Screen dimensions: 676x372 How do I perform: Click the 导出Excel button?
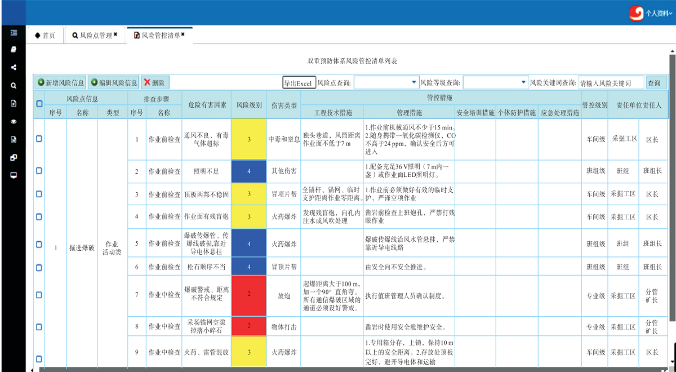[x=297, y=83]
